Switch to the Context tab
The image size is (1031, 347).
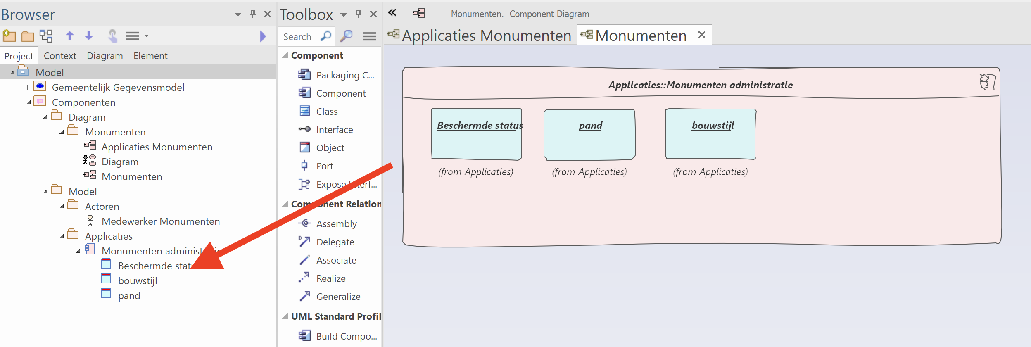pyautogui.click(x=60, y=56)
